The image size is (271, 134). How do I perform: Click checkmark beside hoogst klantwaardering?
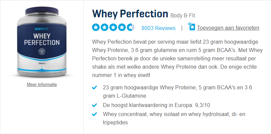[95, 105]
